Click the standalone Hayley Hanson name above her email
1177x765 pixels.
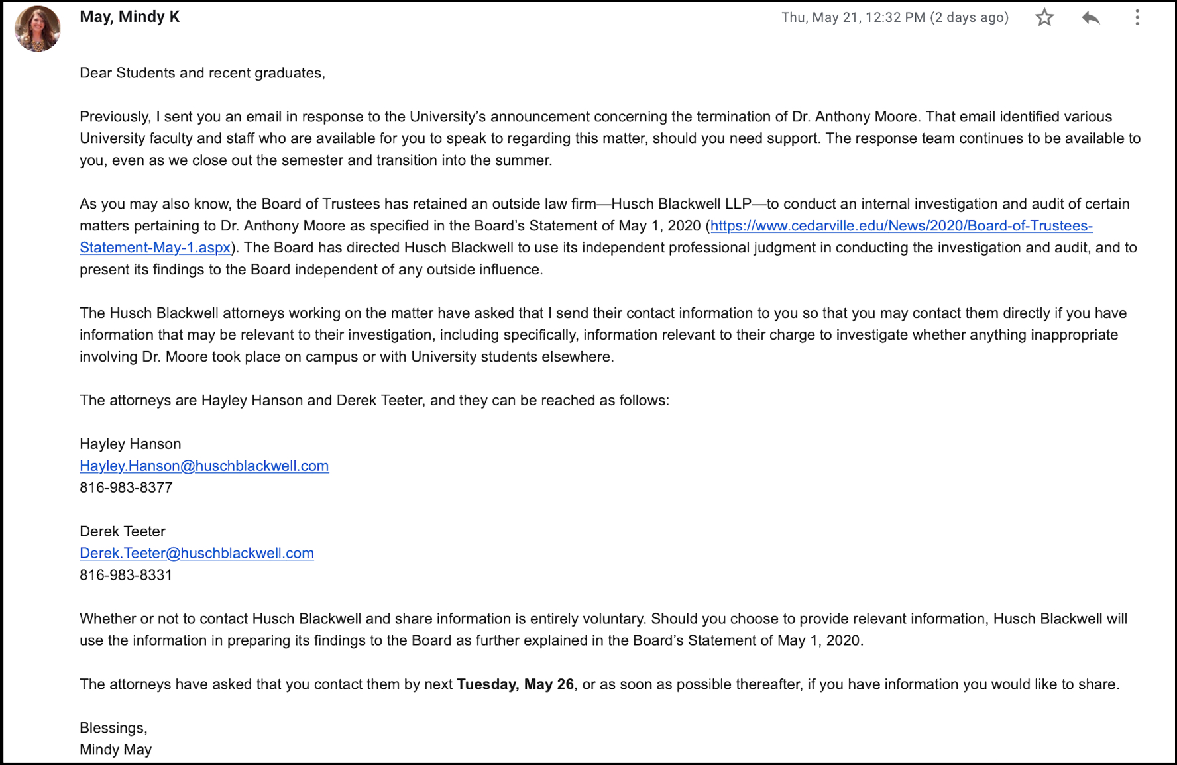(x=130, y=444)
